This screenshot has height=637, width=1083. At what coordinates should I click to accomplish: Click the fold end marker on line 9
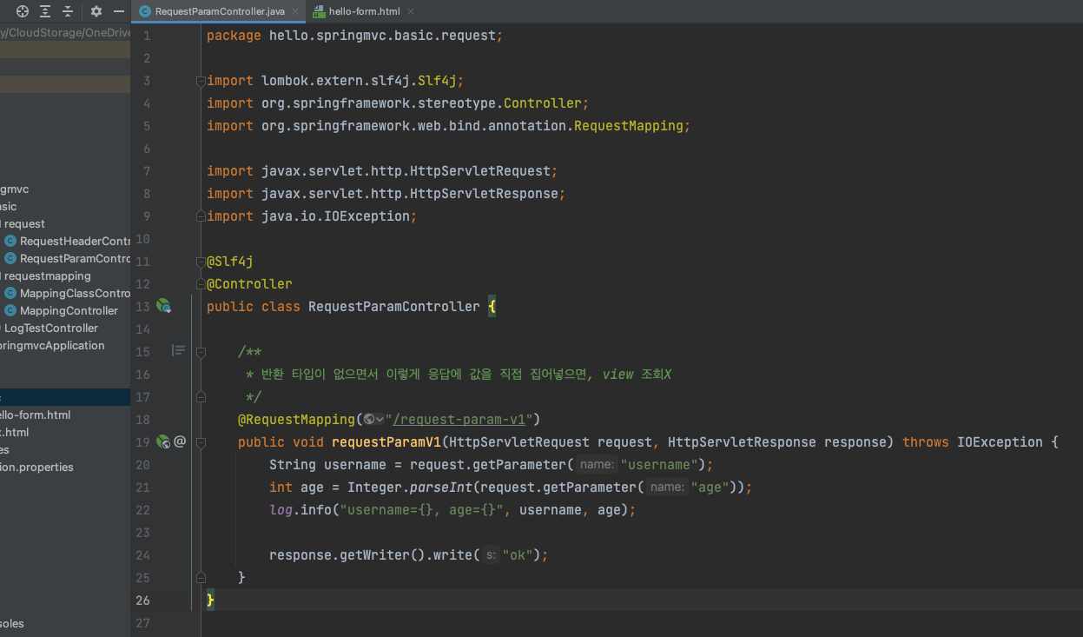coord(201,216)
